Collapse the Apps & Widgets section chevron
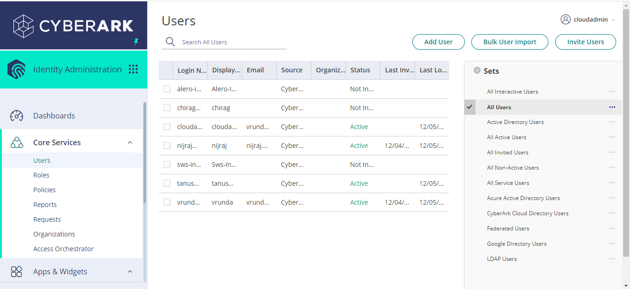Viewport: 630px width, 289px height. tap(130, 271)
